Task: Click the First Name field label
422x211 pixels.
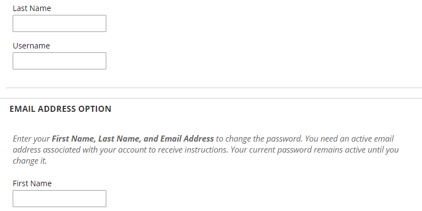Action: click(32, 183)
